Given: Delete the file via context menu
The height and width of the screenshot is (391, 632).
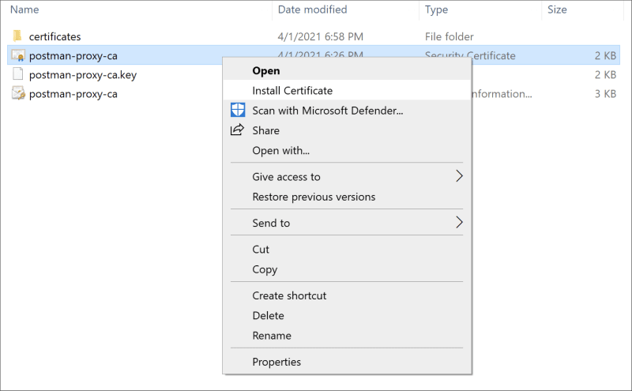Looking at the screenshot, I should click(x=268, y=315).
